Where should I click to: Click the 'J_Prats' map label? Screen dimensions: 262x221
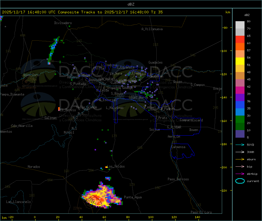pos(161,118)
